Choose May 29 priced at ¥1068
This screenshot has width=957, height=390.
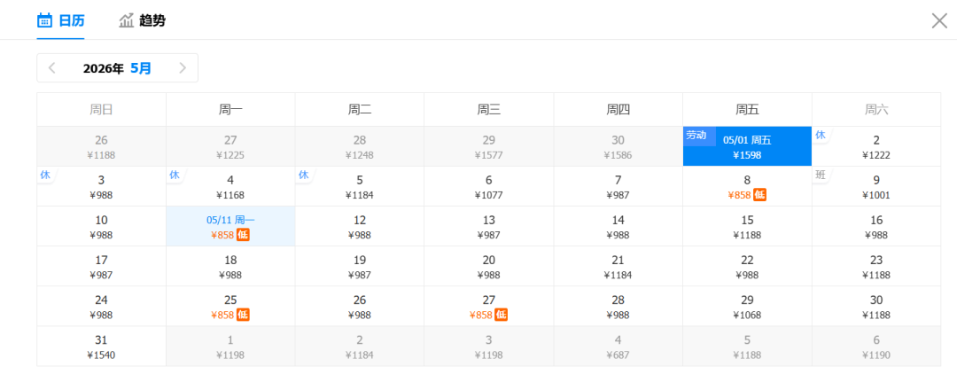pos(747,306)
